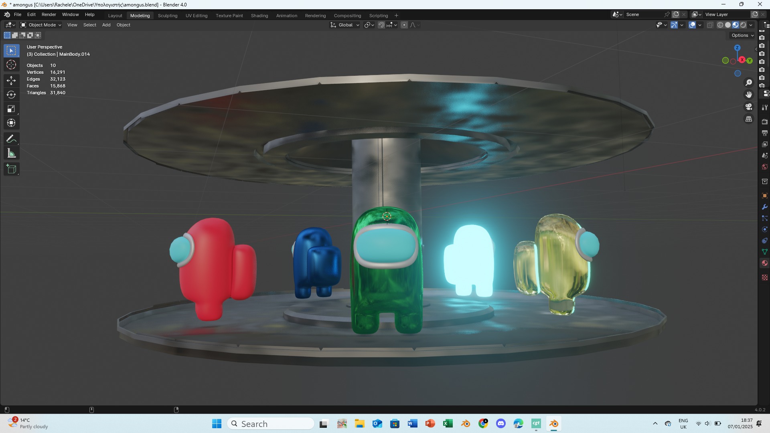The height and width of the screenshot is (433, 770).
Task: Select the Add Cube tool
Action: tap(11, 169)
